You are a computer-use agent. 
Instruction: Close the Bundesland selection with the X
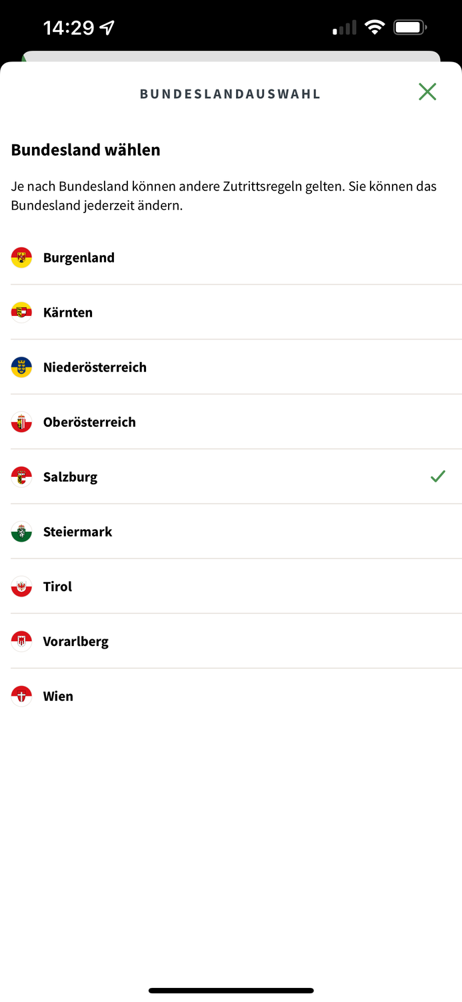point(427,92)
